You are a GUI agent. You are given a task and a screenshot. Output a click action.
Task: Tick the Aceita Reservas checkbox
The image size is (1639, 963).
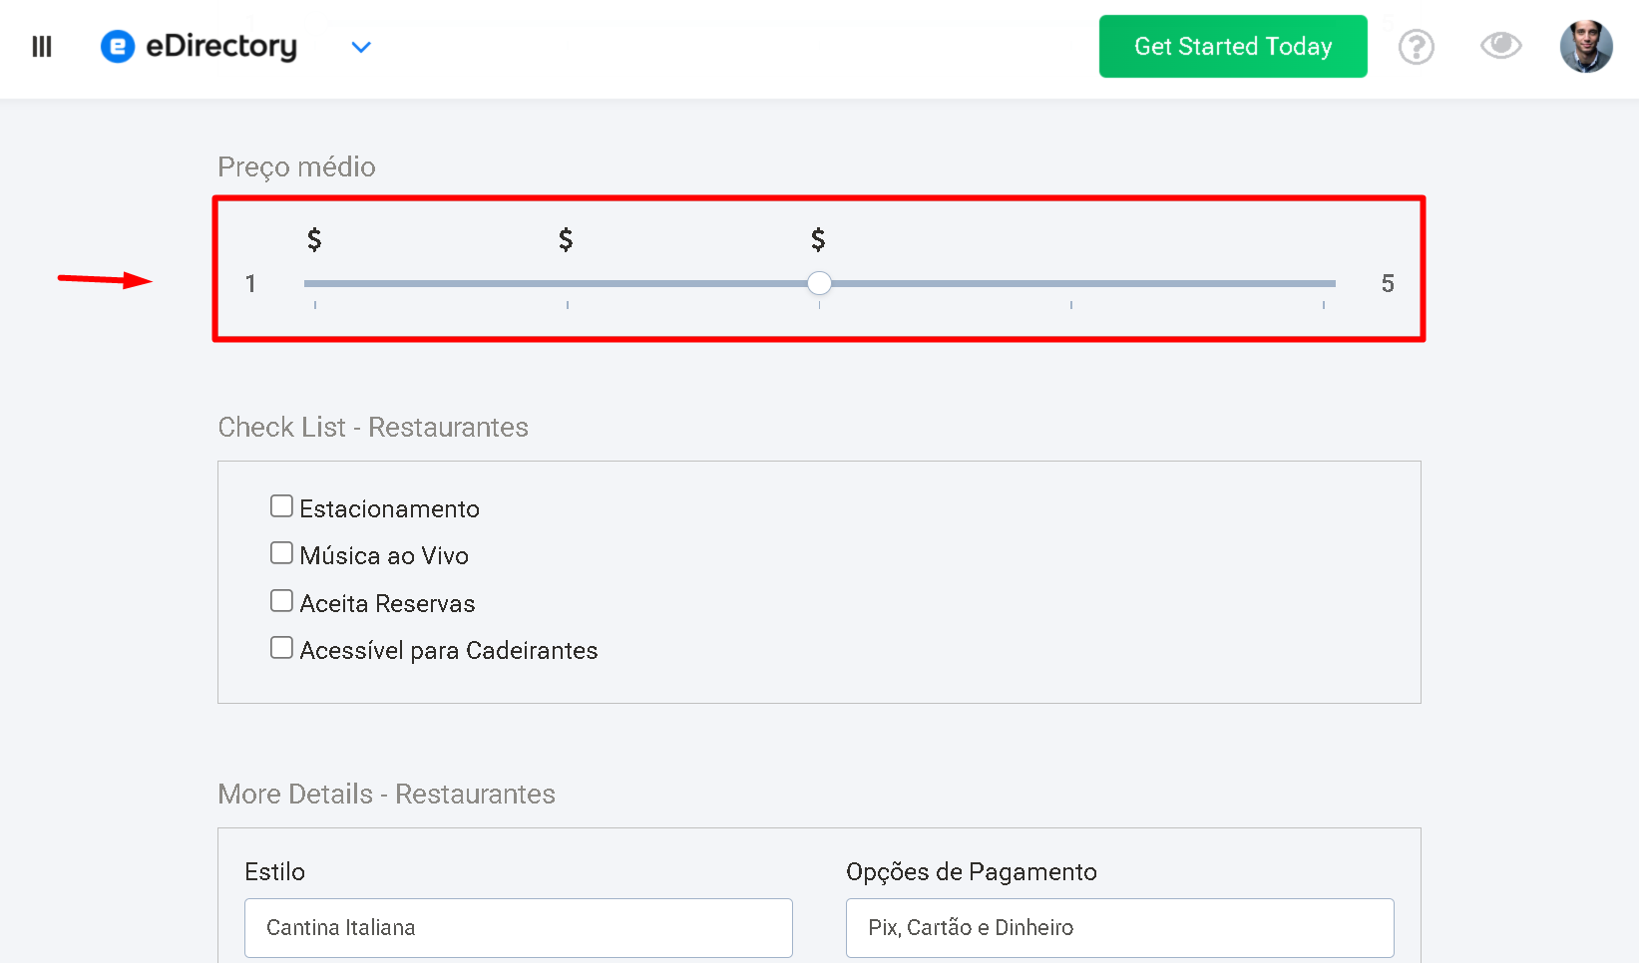pyautogui.click(x=281, y=601)
